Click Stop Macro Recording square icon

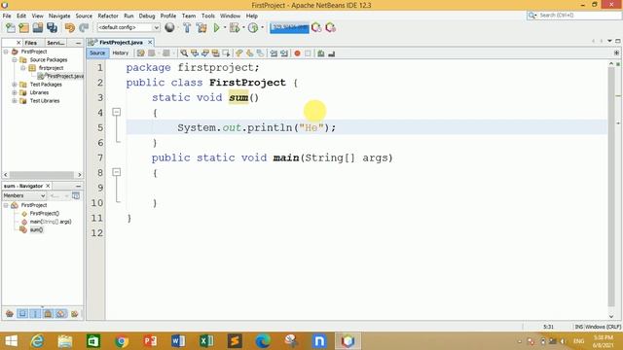(x=308, y=53)
